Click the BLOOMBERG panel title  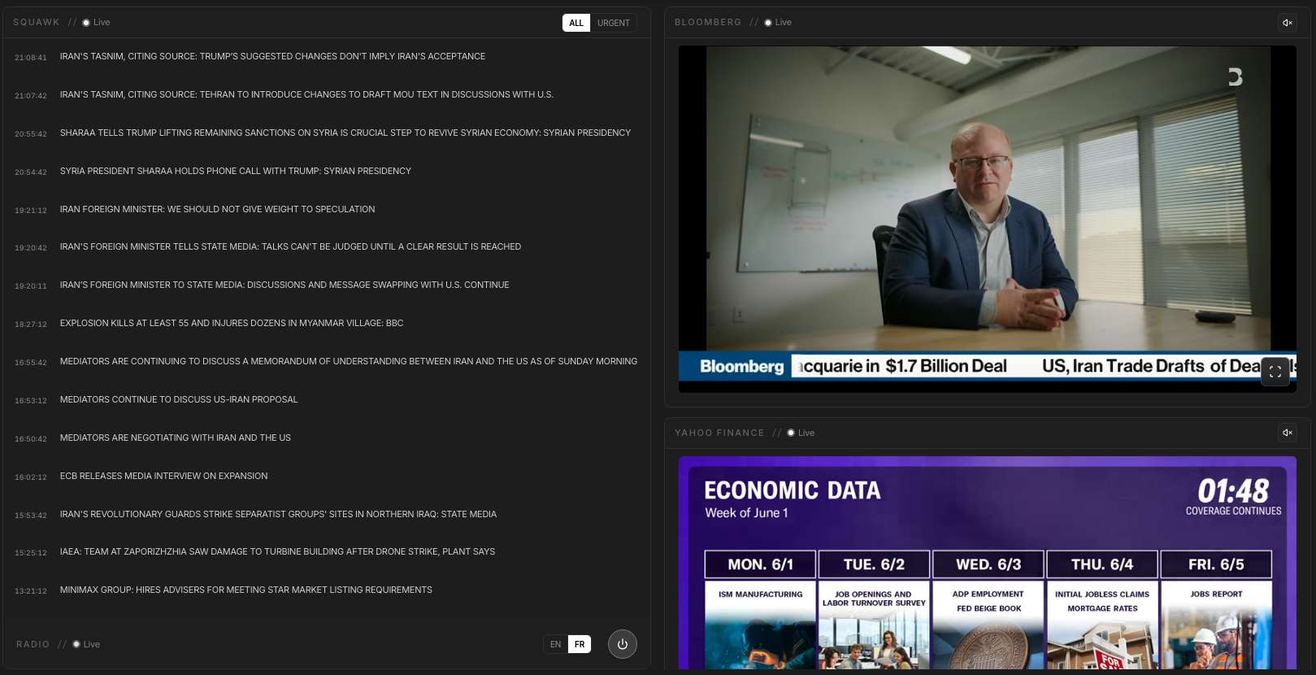(x=708, y=23)
